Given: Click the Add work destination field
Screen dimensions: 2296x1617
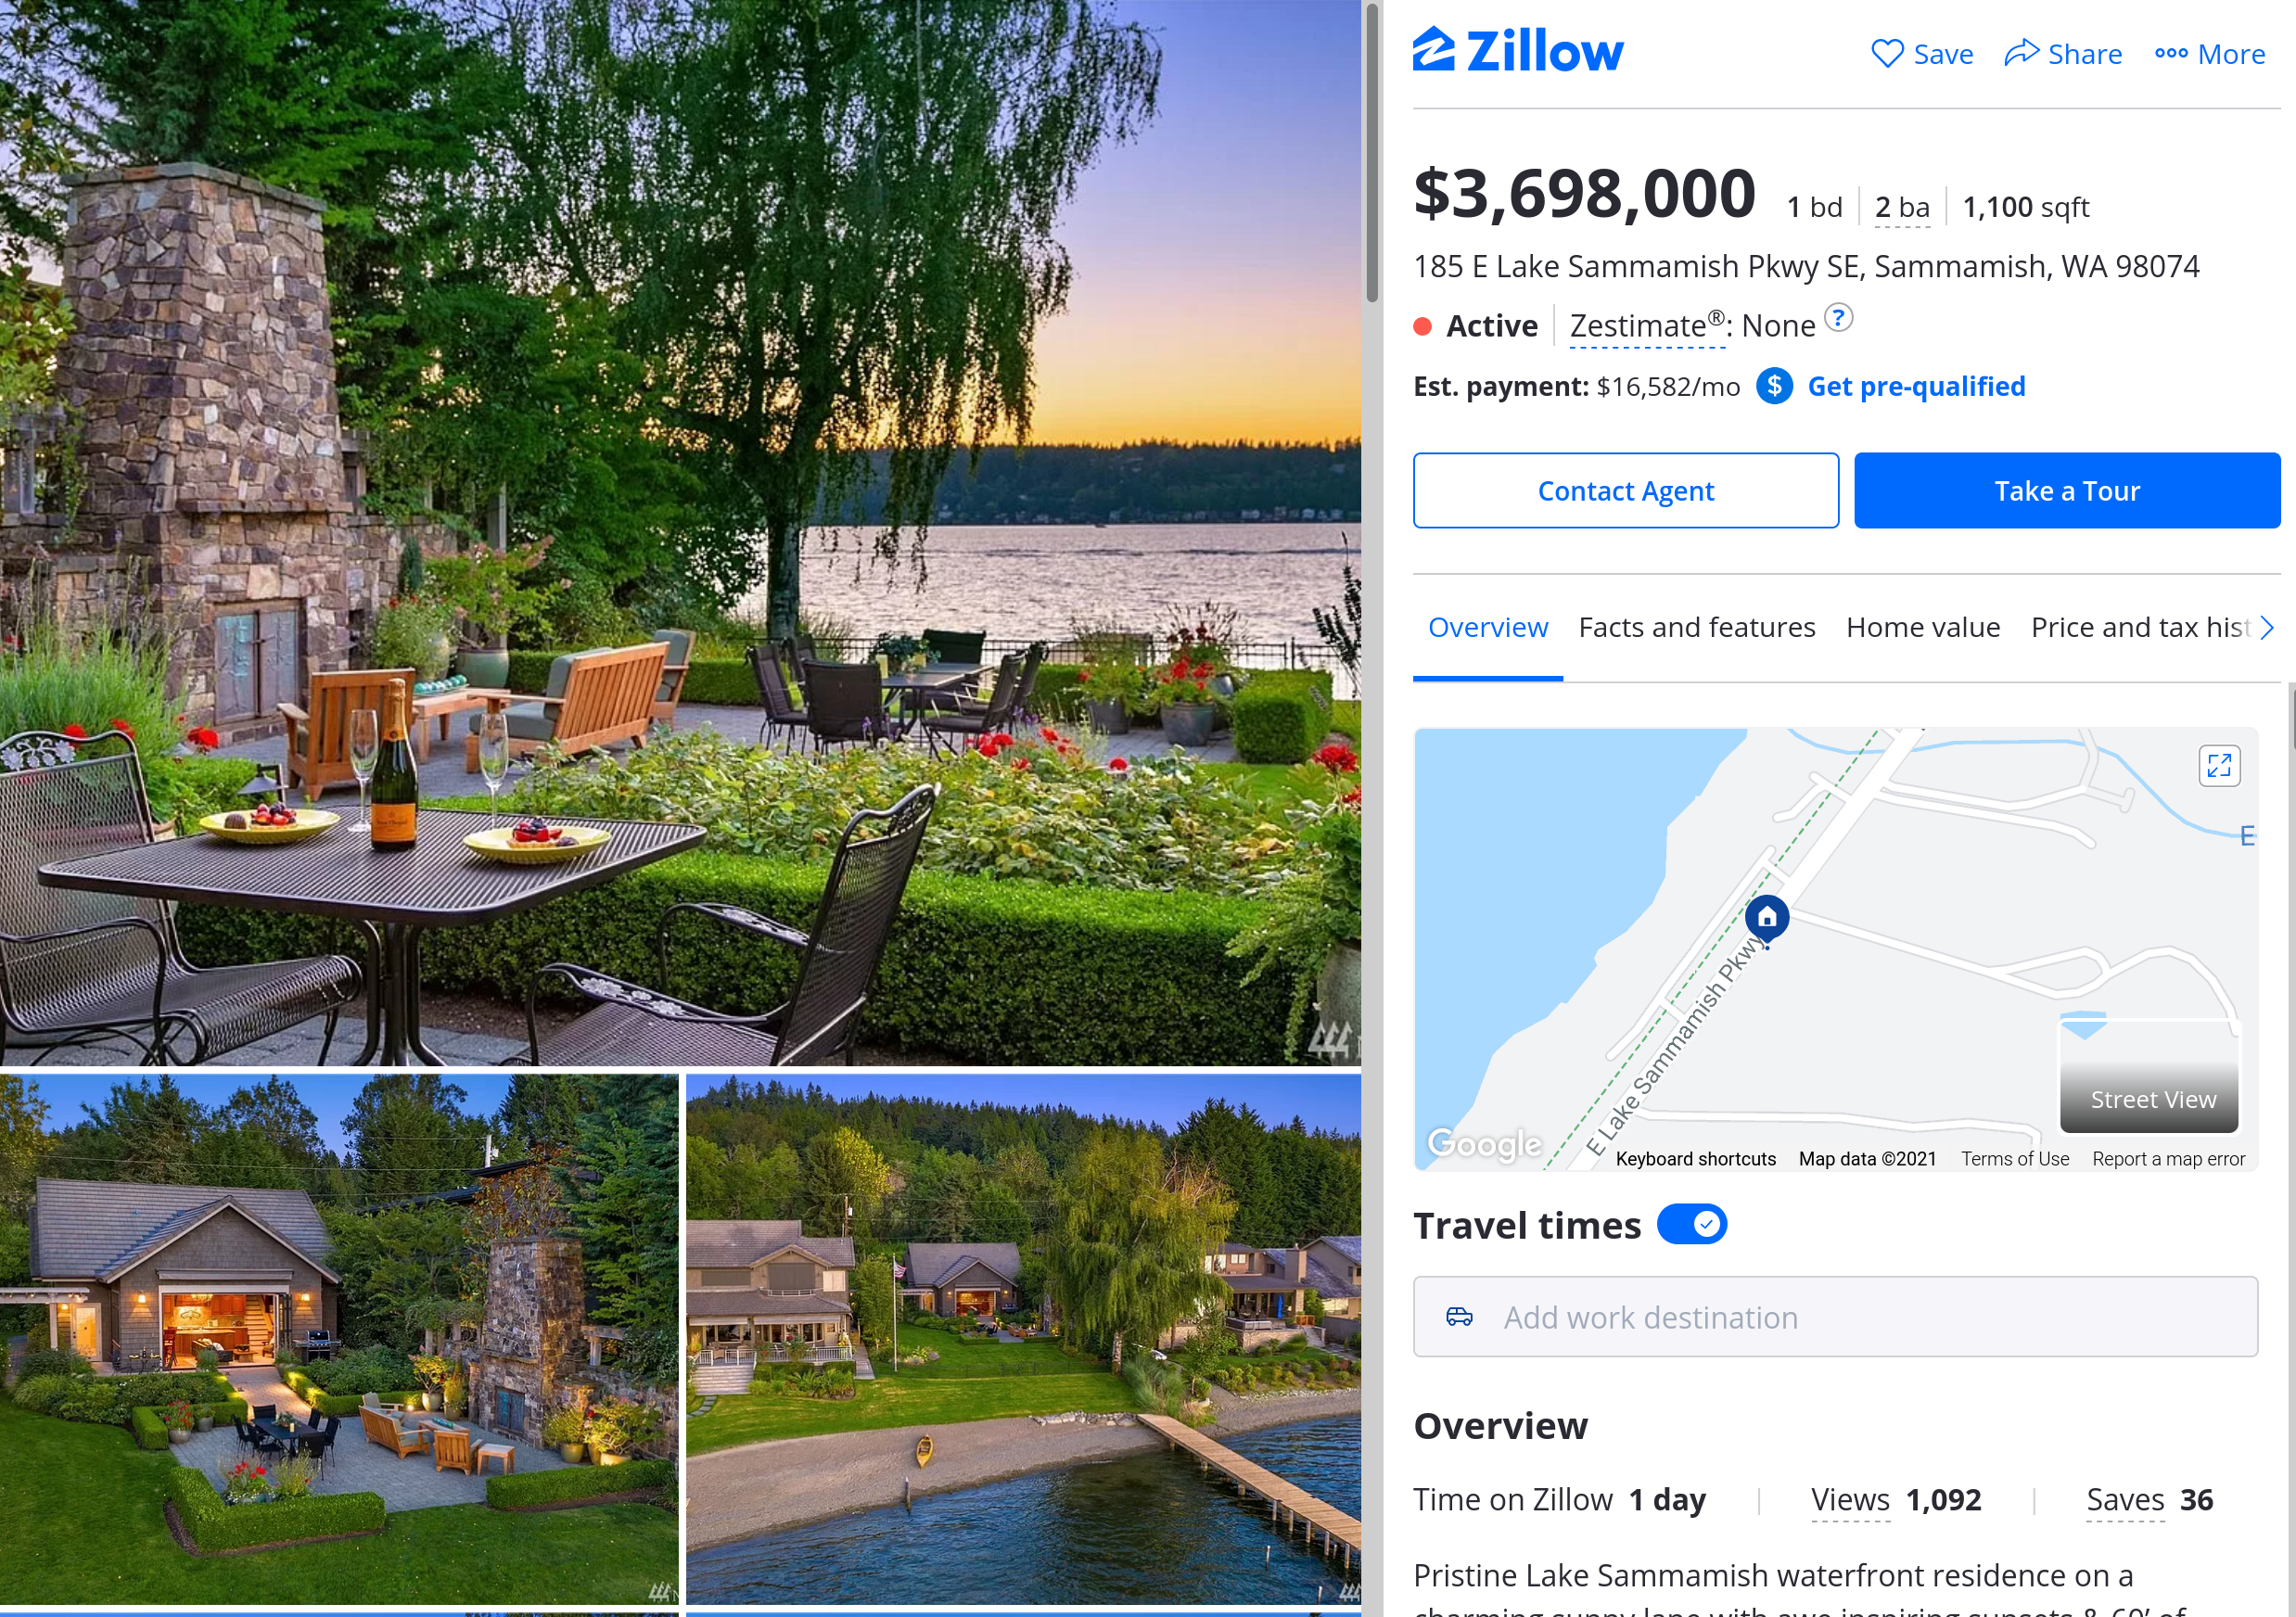Looking at the screenshot, I should pyautogui.click(x=1835, y=1316).
